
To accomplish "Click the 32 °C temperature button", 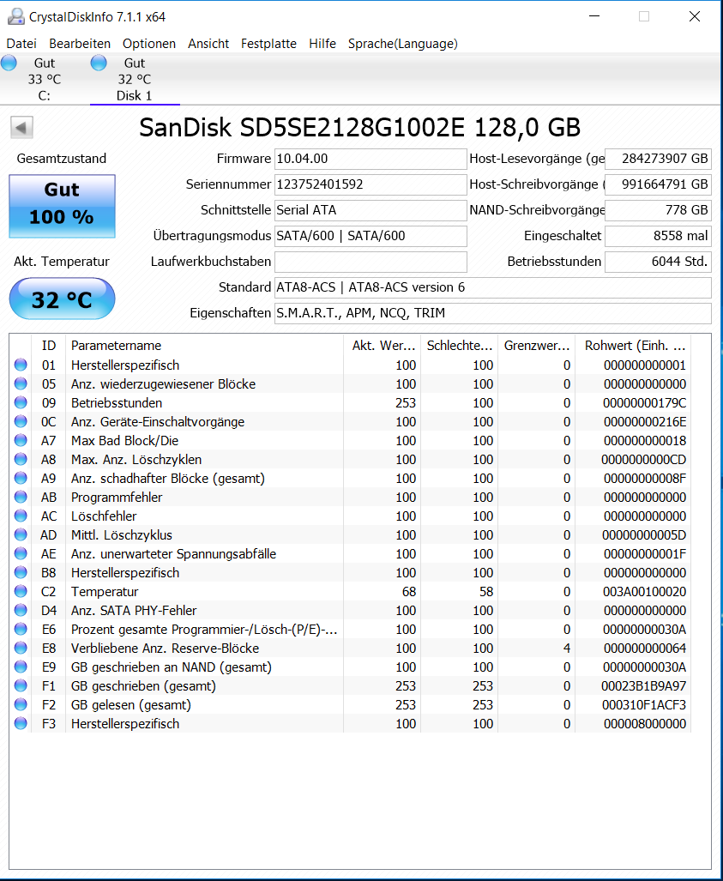I will pos(62,299).
